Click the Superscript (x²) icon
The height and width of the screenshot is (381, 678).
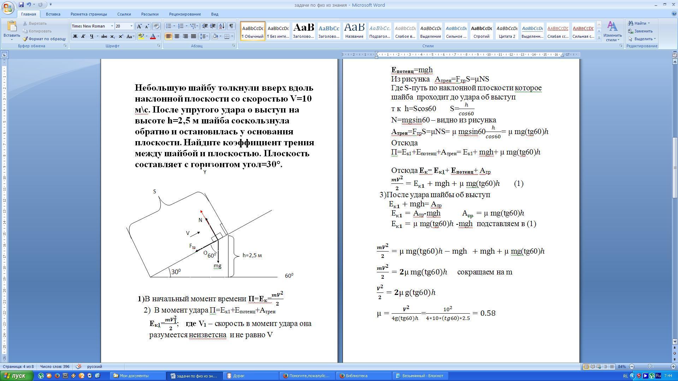(121, 36)
